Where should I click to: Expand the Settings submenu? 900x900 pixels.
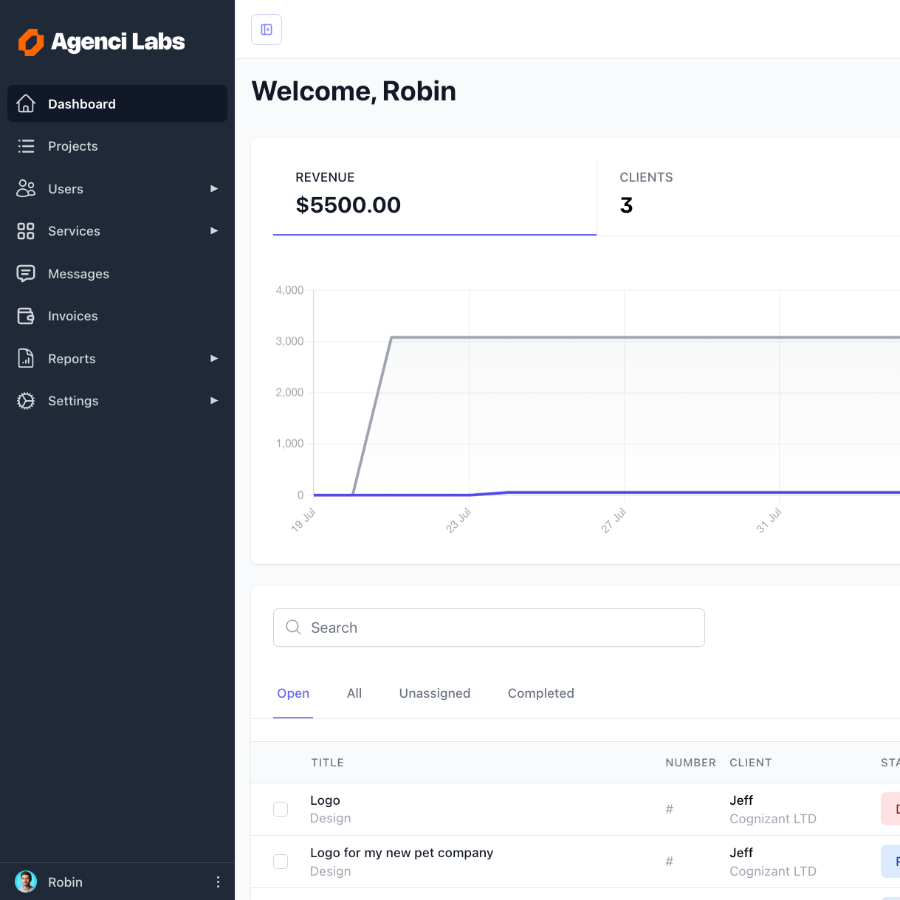point(213,400)
